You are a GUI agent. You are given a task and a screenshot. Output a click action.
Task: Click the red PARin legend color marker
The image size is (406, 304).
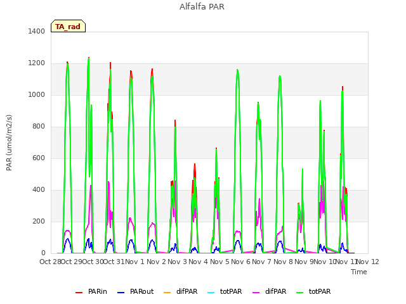79,293
